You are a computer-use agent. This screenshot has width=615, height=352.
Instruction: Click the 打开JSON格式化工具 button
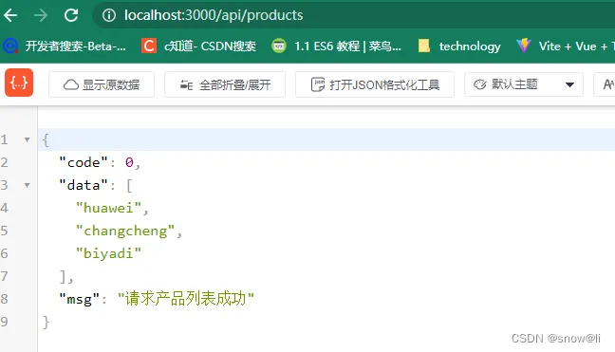point(375,84)
